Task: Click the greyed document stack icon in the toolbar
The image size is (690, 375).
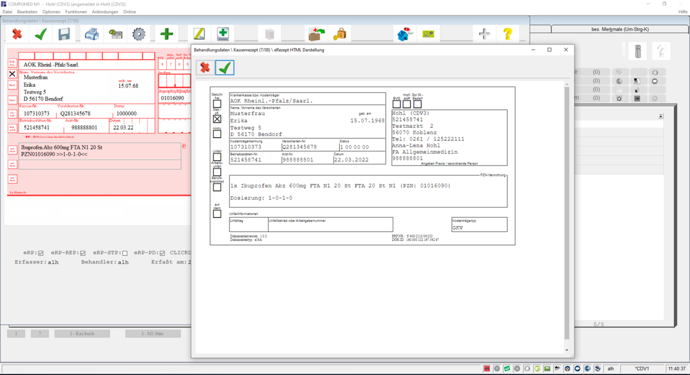Action: point(269,35)
